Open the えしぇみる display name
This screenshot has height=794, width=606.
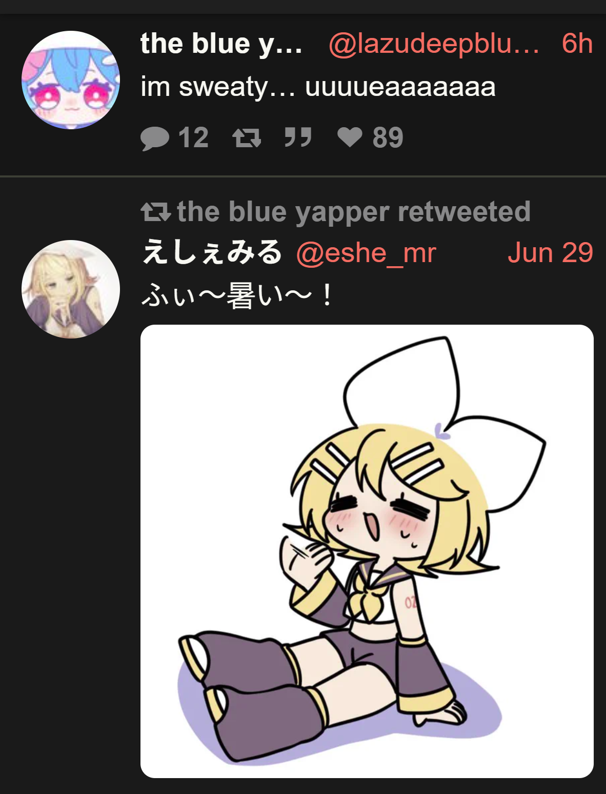pyautogui.click(x=212, y=252)
